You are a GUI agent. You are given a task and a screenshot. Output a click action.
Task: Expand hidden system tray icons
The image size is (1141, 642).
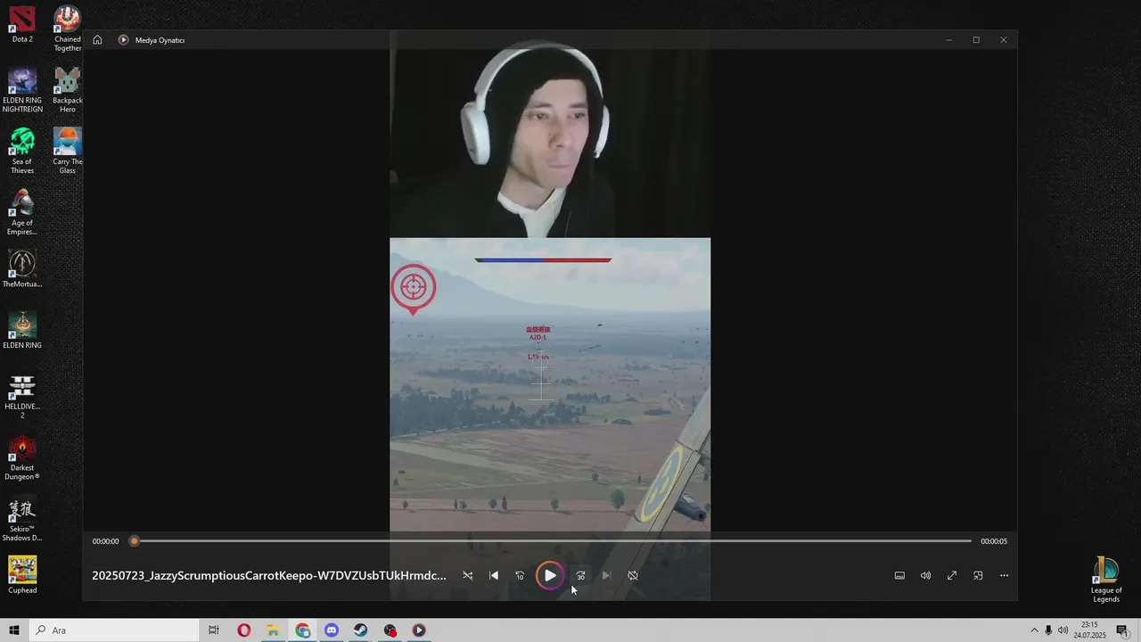(x=1034, y=630)
